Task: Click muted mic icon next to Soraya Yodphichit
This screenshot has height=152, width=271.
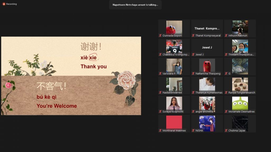Action: 160,112
